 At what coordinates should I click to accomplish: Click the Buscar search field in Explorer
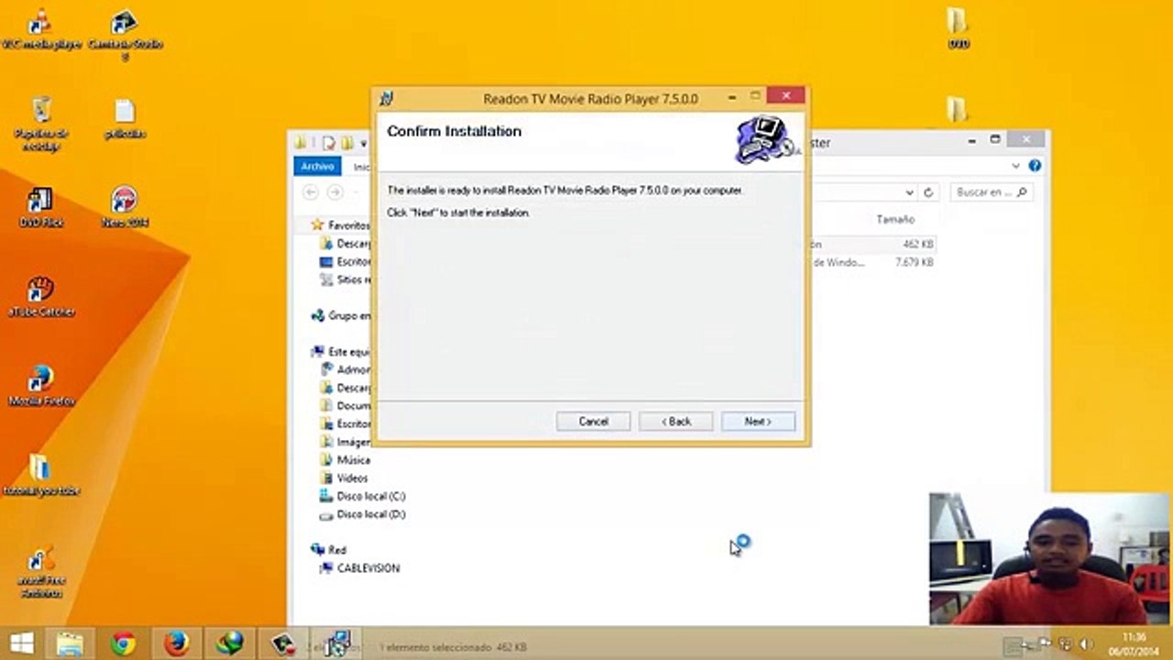pyautogui.click(x=991, y=192)
